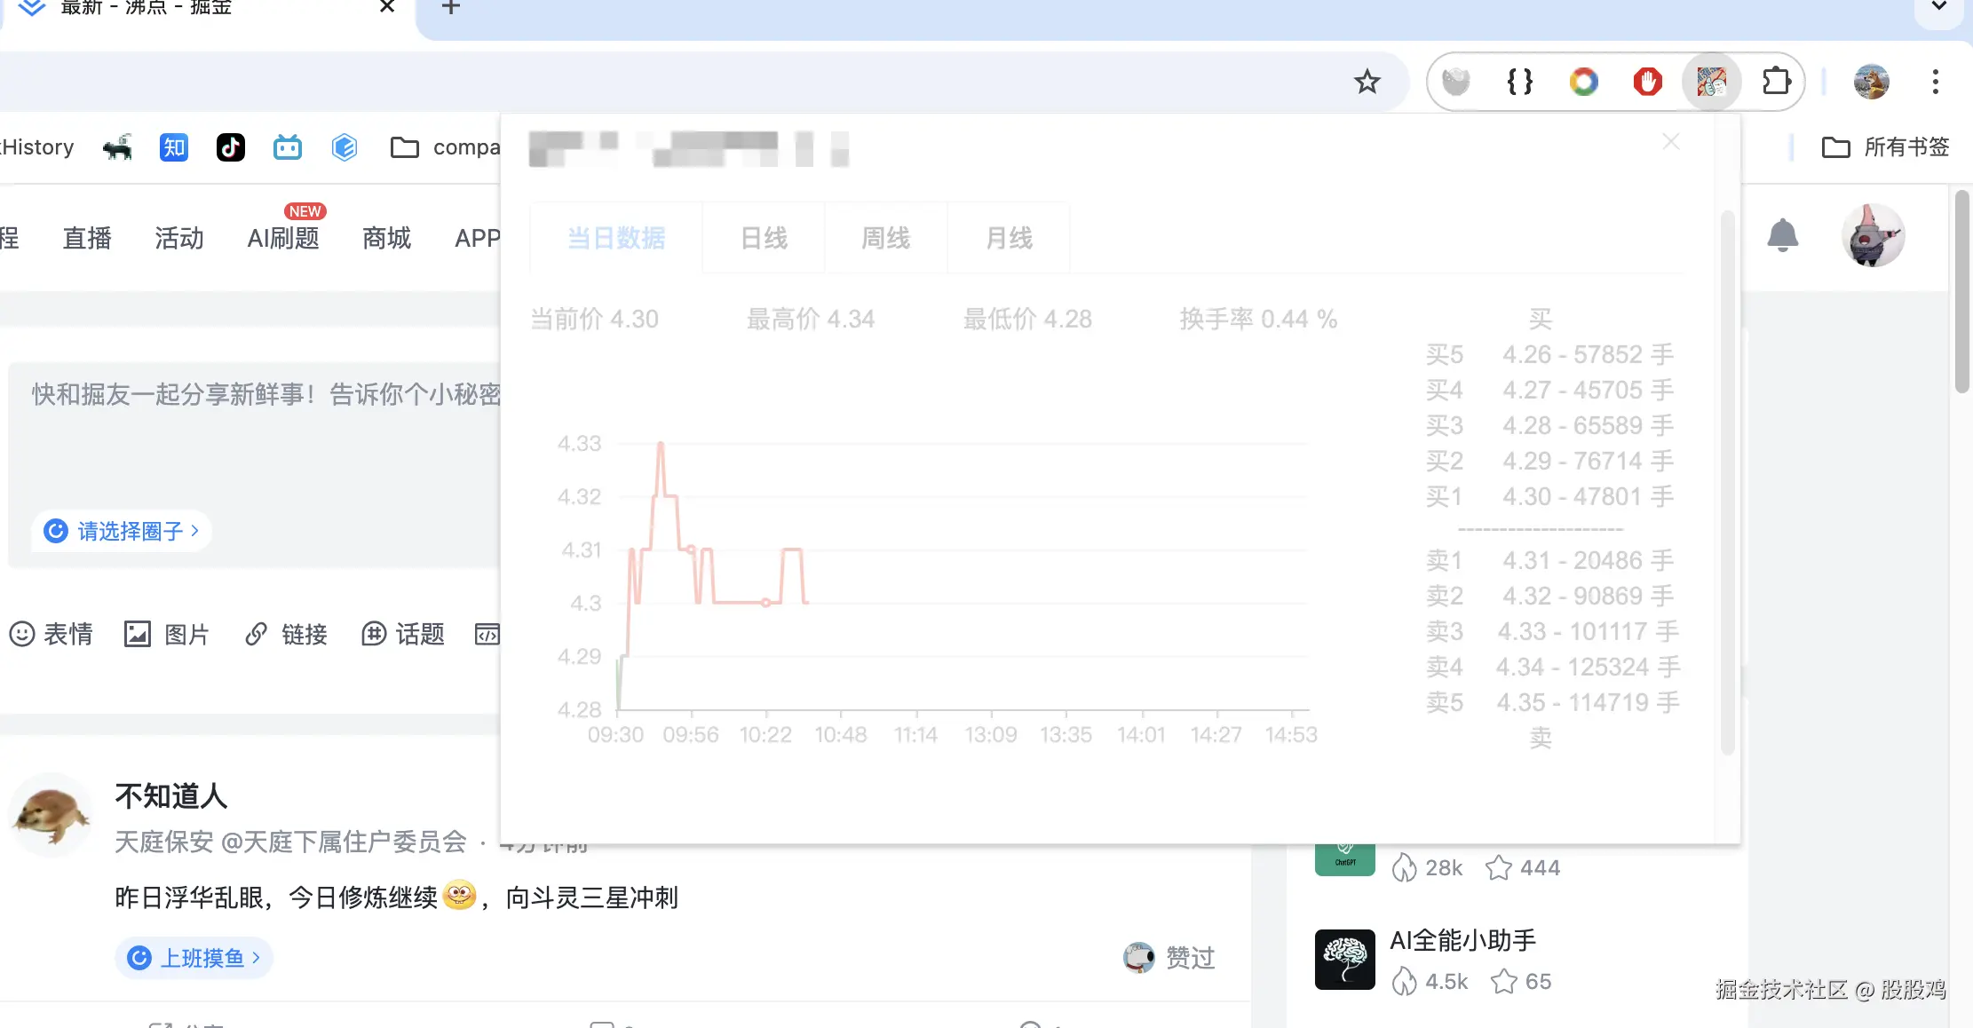Open the ad-blocker extension icon

[1647, 81]
